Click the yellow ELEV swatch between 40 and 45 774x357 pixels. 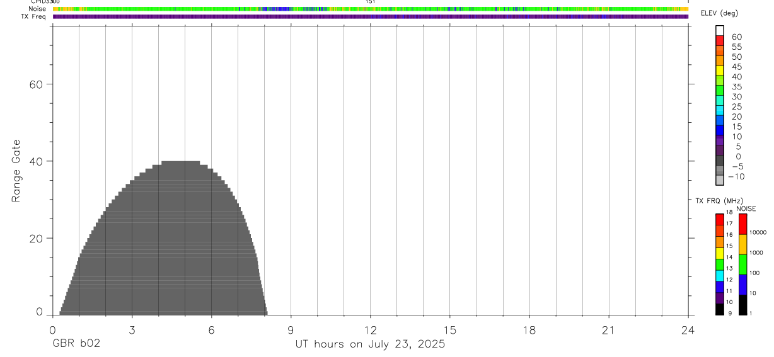coord(720,70)
